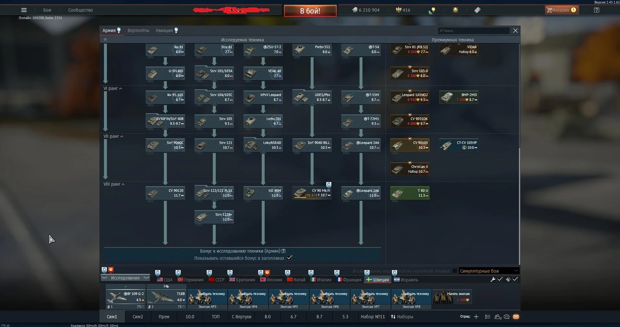Open the gold warbond icon
Screen dimensions: 620x327
click(455, 10)
